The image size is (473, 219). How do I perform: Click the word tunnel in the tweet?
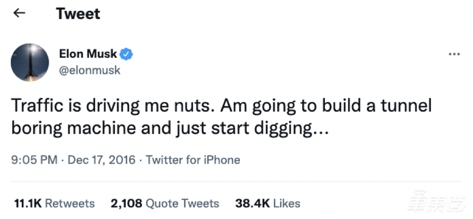[406, 106]
